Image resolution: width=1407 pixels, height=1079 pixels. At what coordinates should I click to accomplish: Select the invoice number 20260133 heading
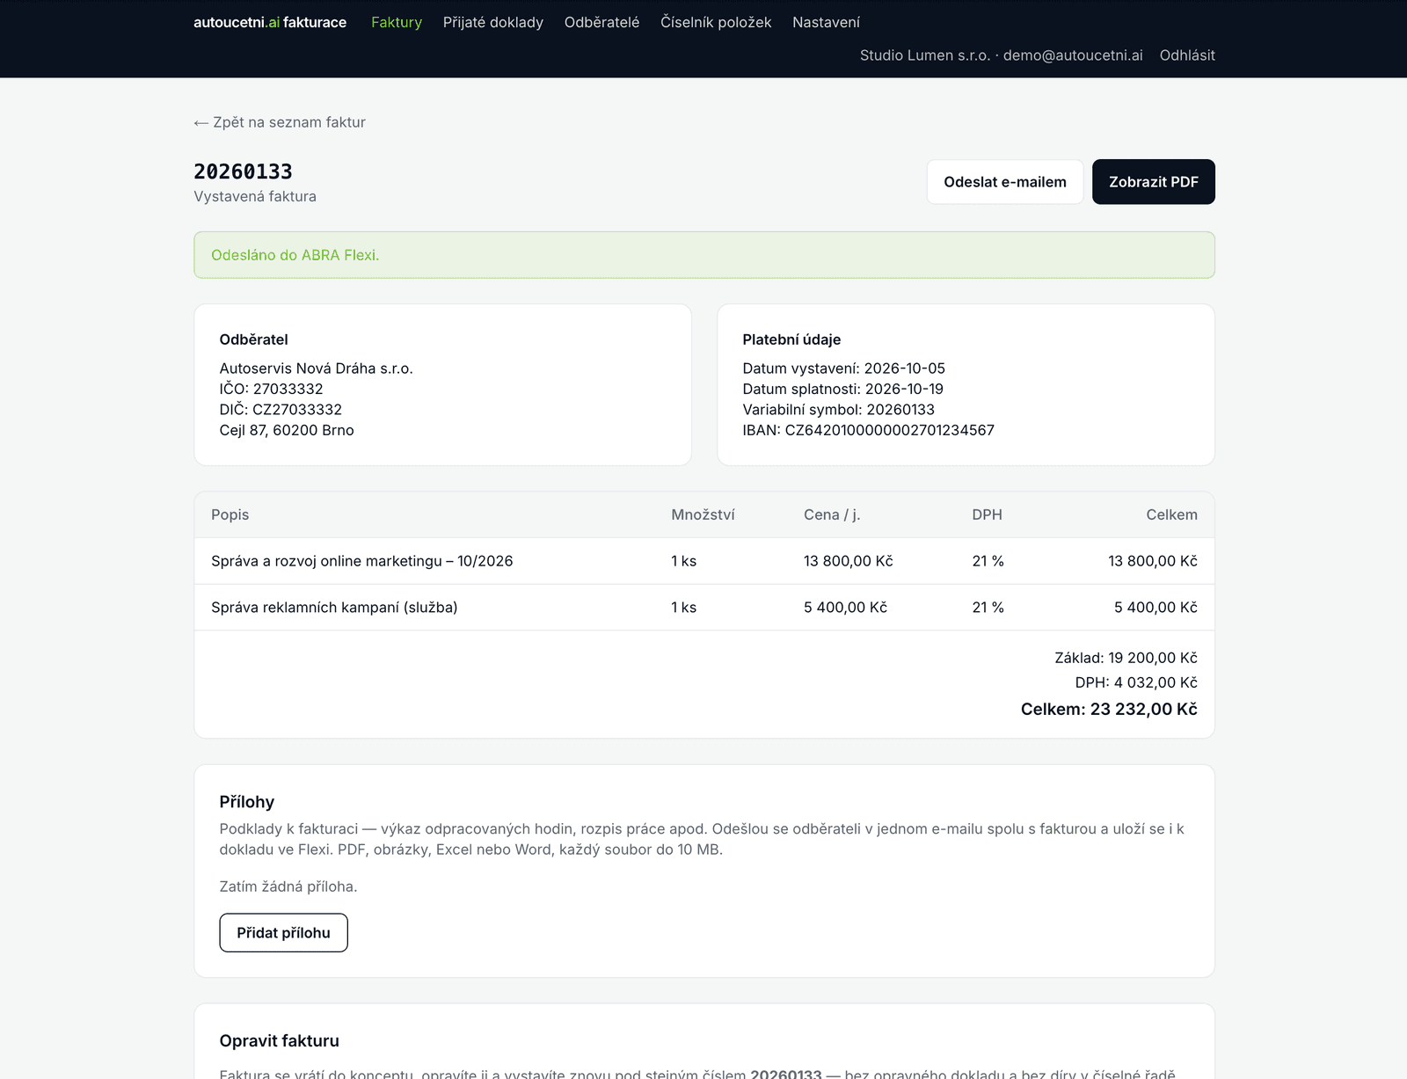pyautogui.click(x=243, y=171)
